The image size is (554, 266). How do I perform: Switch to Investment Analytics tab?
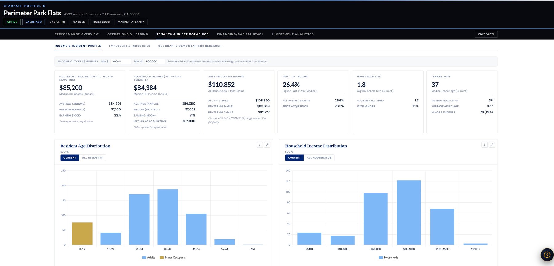(293, 34)
